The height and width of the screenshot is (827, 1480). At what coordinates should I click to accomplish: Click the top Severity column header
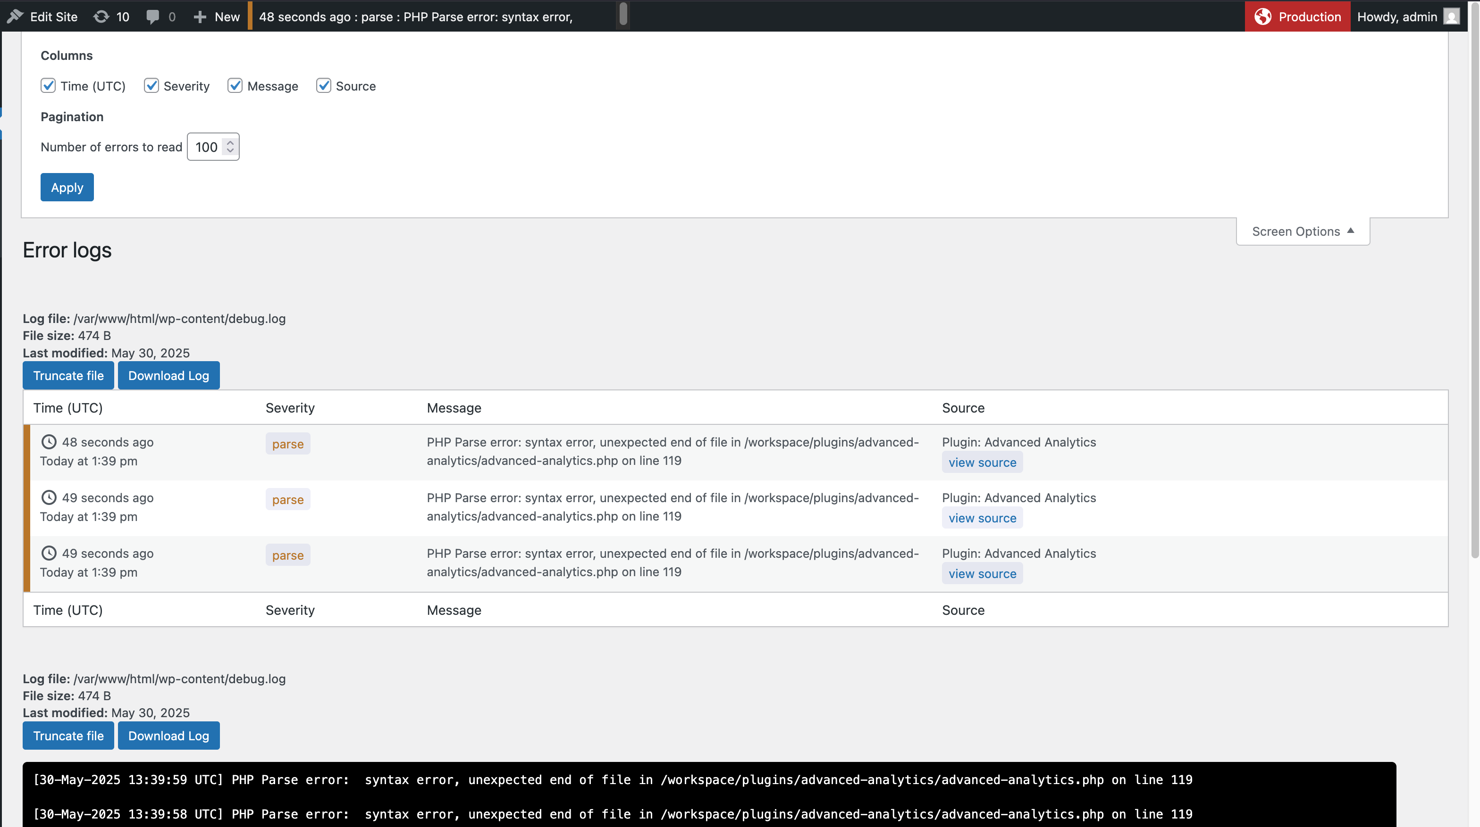click(x=290, y=408)
